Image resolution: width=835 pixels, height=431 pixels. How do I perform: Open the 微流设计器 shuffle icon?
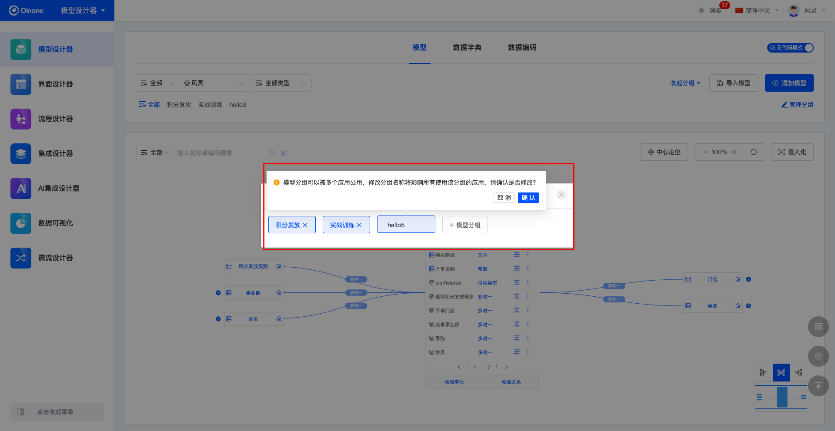tap(21, 258)
